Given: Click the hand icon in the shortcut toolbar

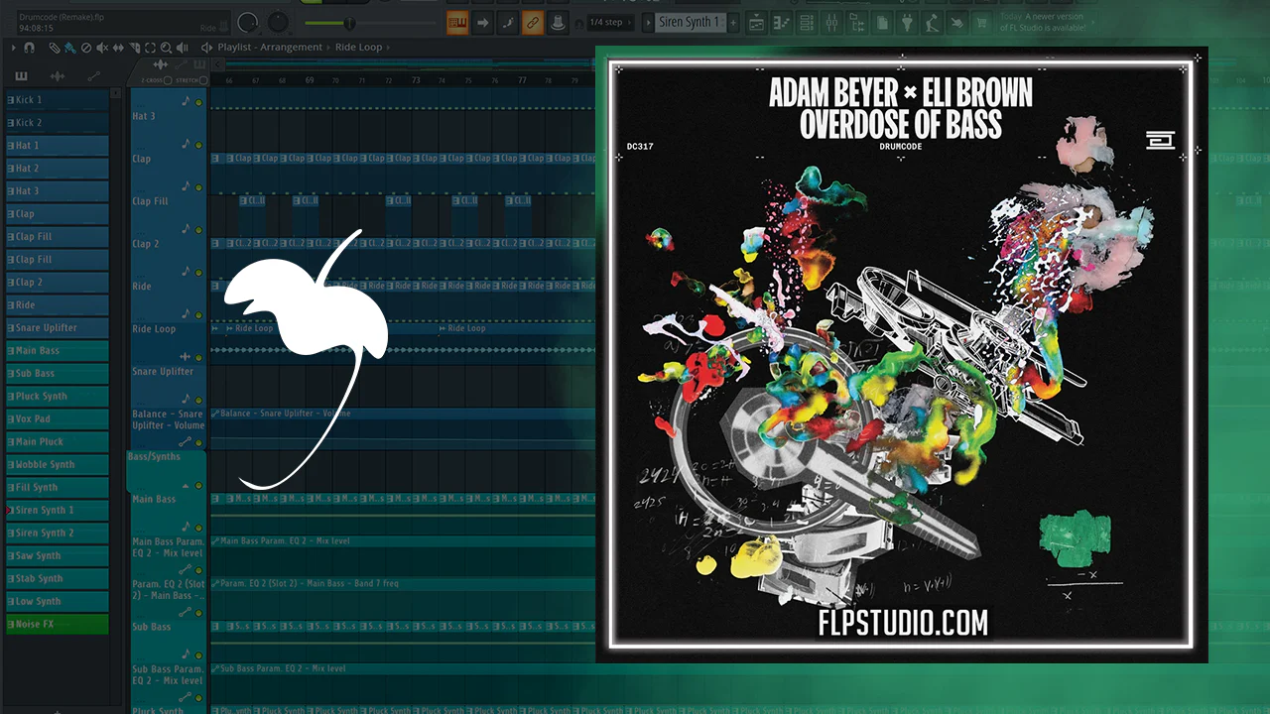Looking at the screenshot, I should [957, 22].
